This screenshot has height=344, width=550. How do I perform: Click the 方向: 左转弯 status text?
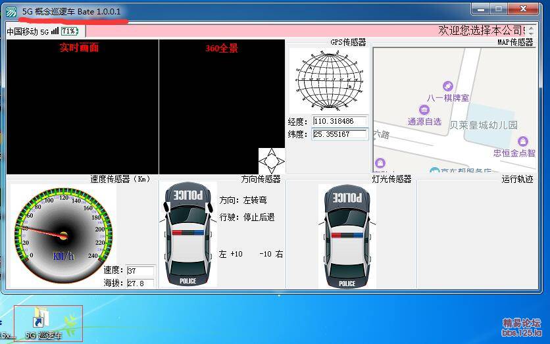tap(243, 200)
